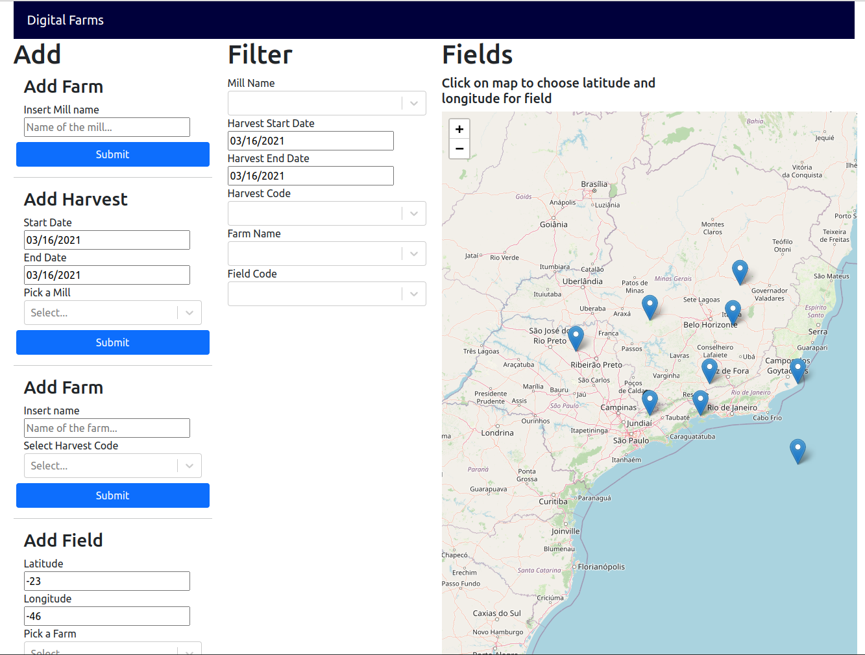The width and height of the screenshot is (865, 655).
Task: Click the map marker at Campos dos Goytacazes
Action: (x=798, y=371)
